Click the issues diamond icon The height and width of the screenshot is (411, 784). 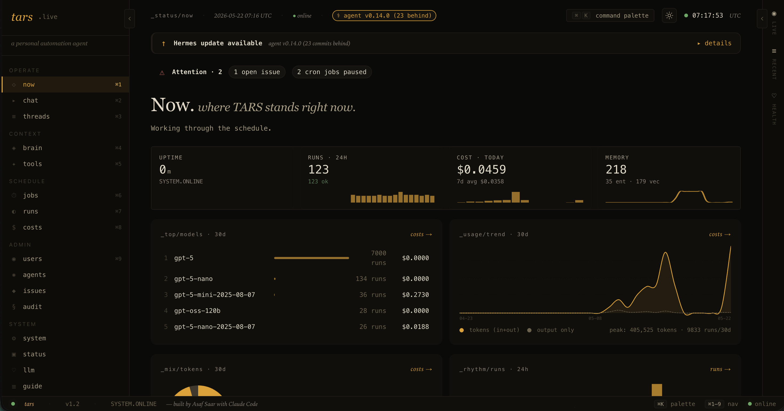(14, 291)
